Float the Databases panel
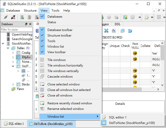This screenshot has height=128, width=166. point(26,24)
